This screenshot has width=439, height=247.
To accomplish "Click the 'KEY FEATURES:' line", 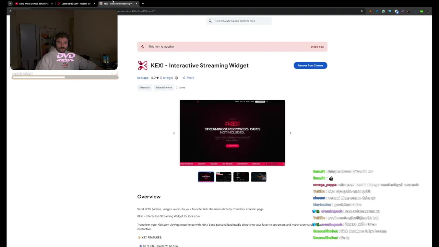I will [150, 237].
